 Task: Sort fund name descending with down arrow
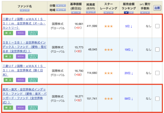[x=27, y=10]
